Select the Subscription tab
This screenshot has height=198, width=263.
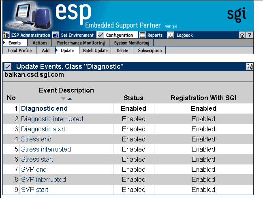coord(150,51)
